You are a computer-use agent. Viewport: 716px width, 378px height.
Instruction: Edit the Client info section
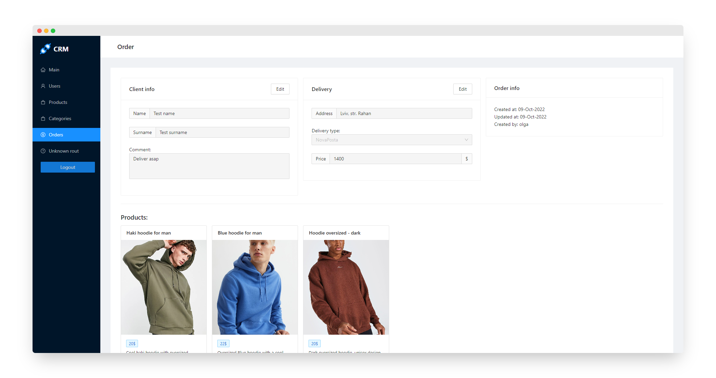(280, 89)
